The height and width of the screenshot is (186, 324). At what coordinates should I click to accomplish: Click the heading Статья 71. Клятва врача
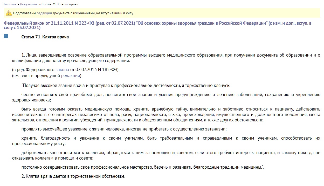coord(45,37)
